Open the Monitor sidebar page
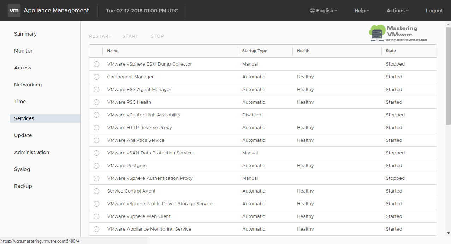Image resolution: width=451 pixels, height=244 pixels. 23,51
